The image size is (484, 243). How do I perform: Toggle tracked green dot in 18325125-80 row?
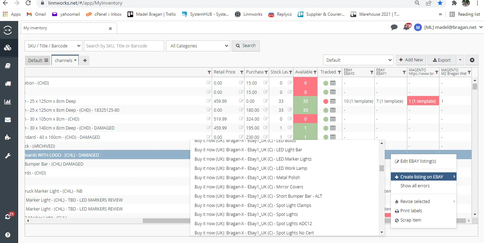pyautogui.click(x=326, y=110)
